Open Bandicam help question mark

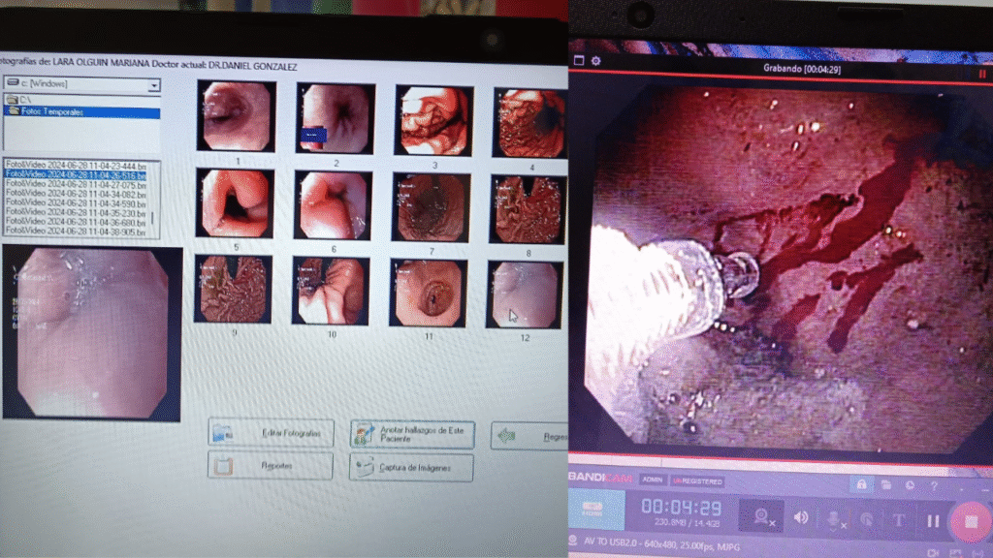pyautogui.click(x=934, y=485)
